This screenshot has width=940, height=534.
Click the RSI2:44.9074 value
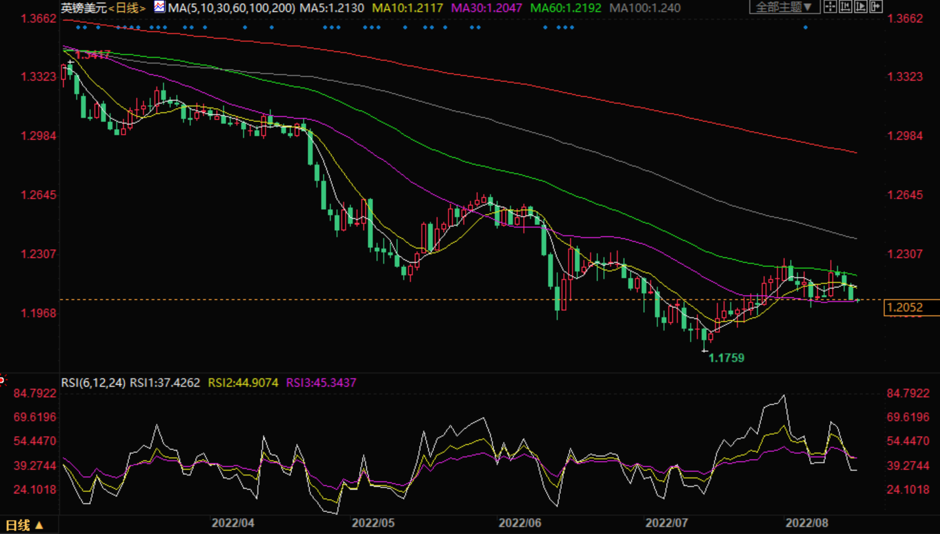point(243,383)
